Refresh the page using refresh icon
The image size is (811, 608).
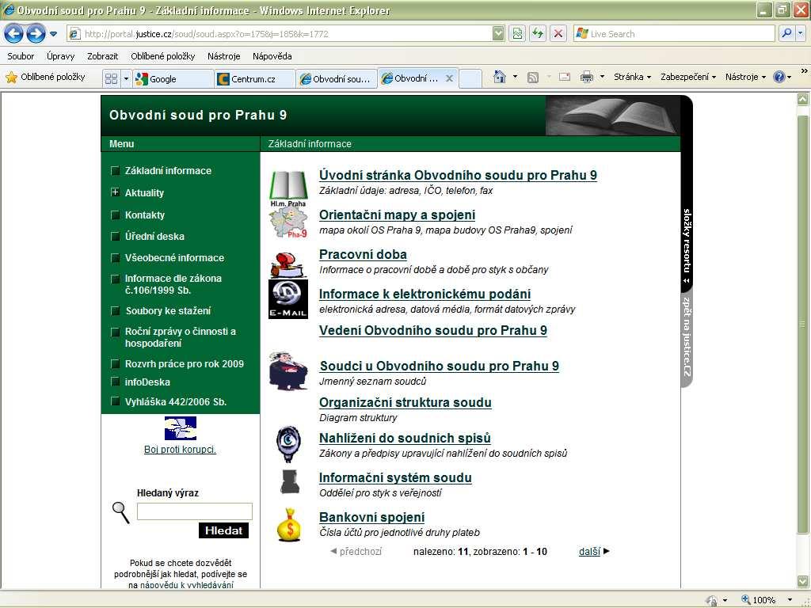538,33
